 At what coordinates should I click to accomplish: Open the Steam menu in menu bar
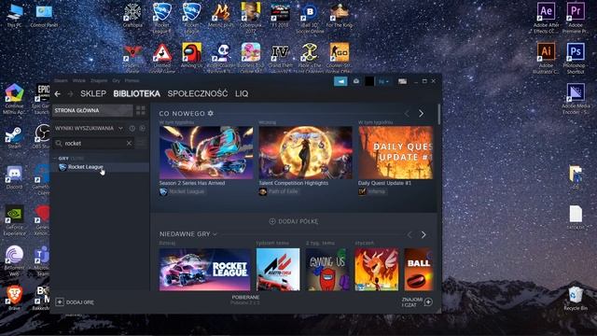(x=61, y=81)
